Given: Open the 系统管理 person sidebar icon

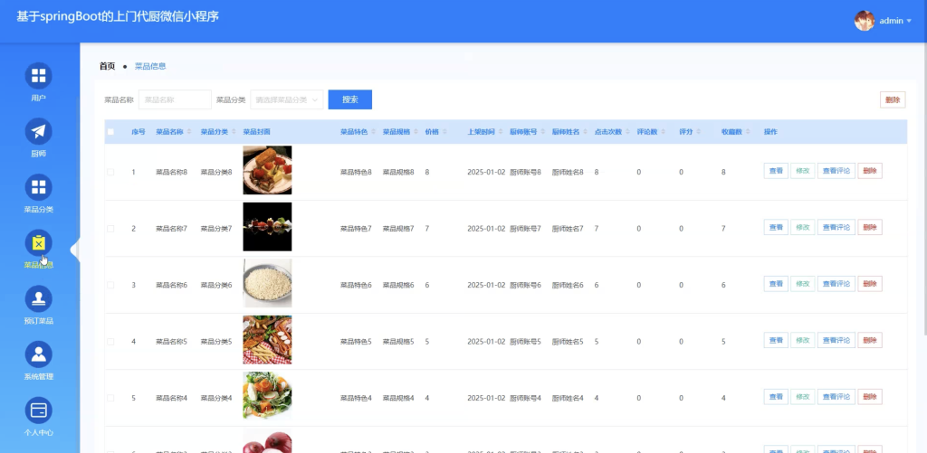Looking at the screenshot, I should pos(38,354).
